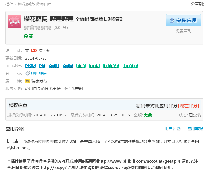Click the third rating star
This screenshot has width=204, height=179.
38,28
